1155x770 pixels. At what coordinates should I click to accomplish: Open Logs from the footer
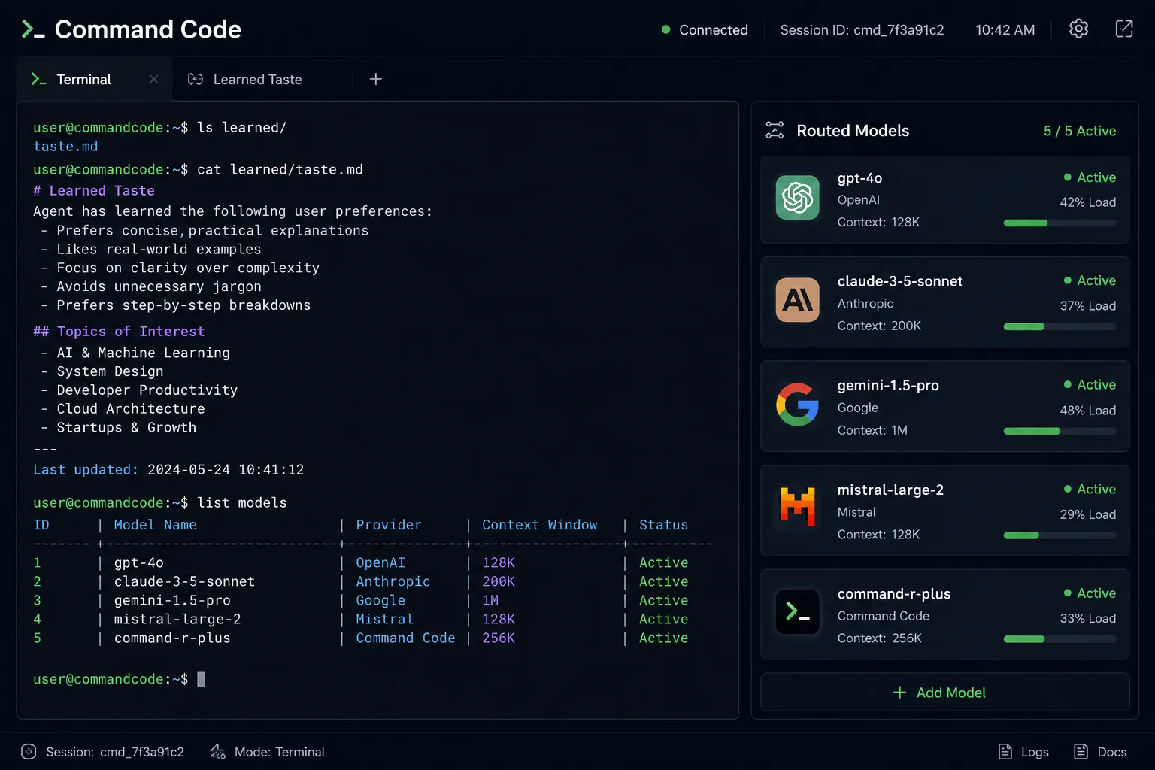(x=1023, y=751)
